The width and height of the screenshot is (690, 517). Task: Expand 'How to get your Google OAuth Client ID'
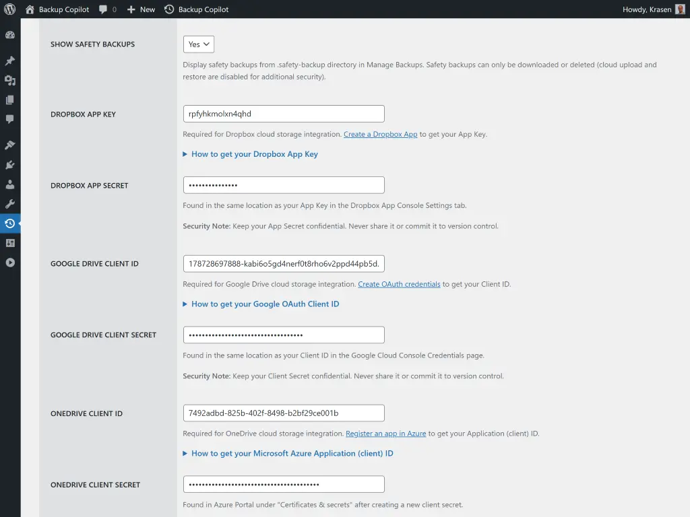coord(265,304)
